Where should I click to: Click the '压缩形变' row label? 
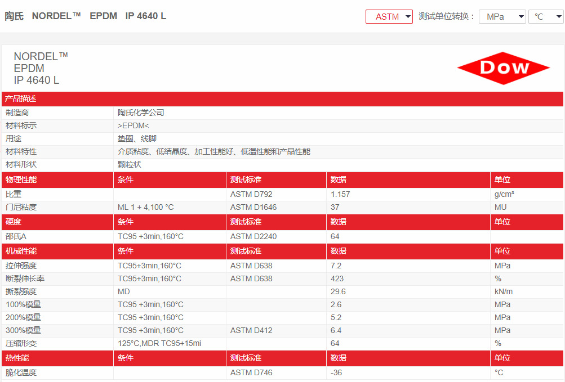pyautogui.click(x=21, y=343)
